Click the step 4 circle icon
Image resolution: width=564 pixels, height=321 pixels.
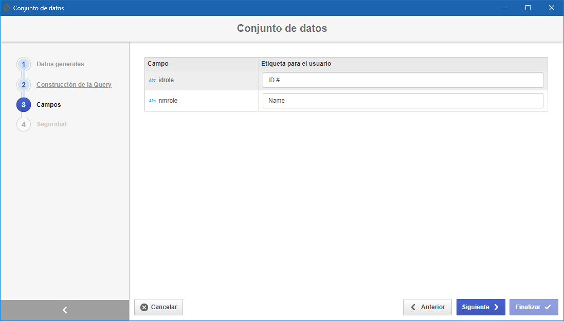point(23,124)
